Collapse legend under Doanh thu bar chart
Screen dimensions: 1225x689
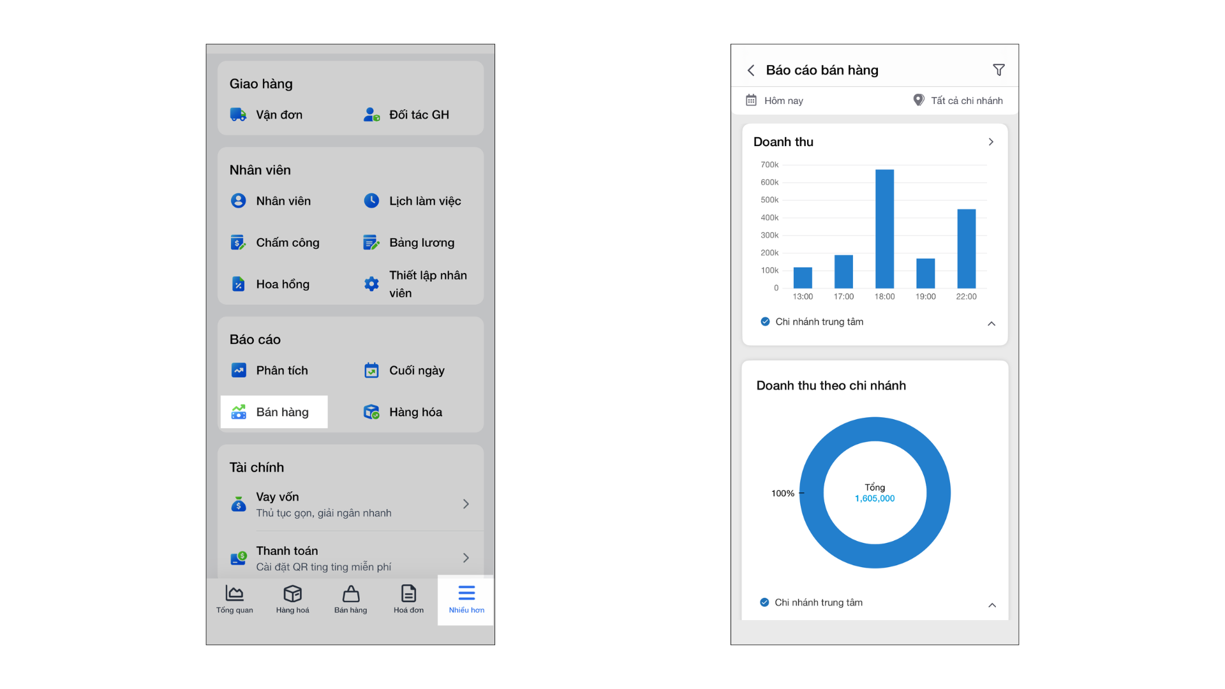(x=991, y=323)
